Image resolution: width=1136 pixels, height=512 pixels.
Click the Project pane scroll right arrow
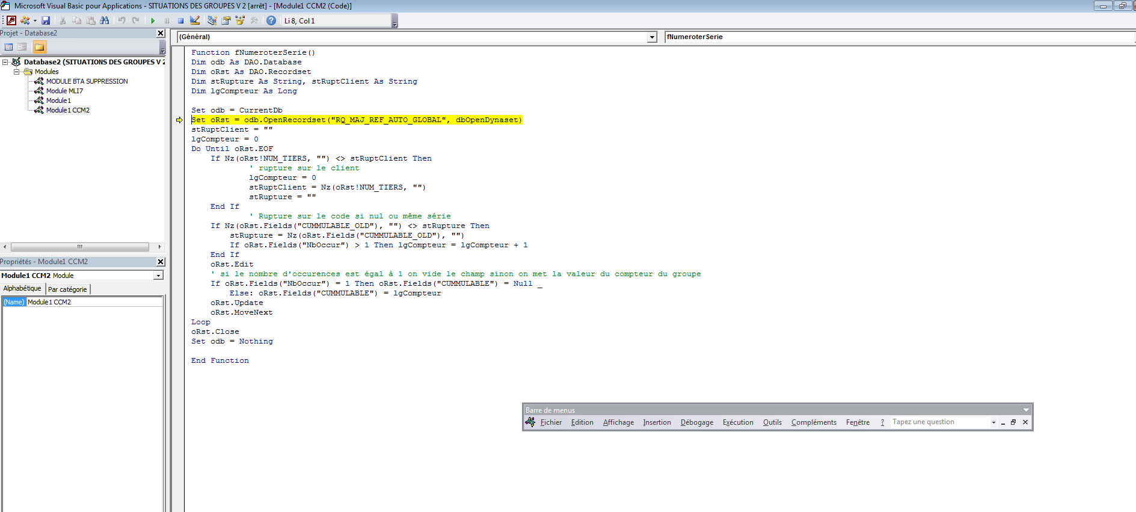pos(159,247)
